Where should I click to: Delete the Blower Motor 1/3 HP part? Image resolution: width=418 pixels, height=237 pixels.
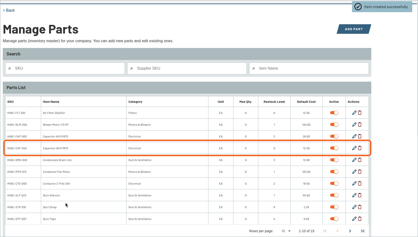point(359,124)
